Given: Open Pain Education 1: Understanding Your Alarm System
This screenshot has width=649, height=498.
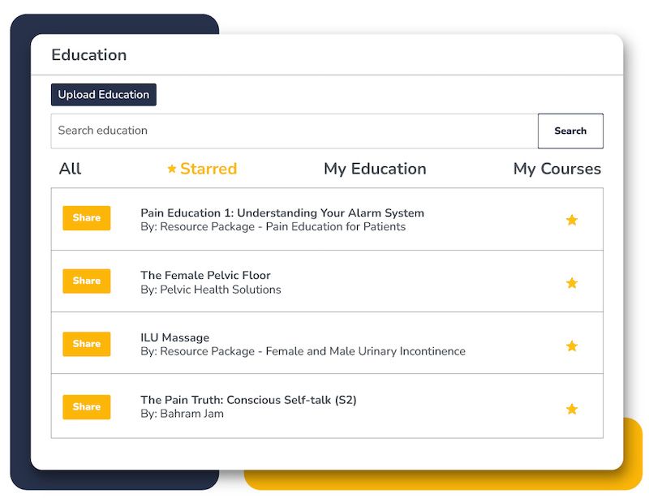Looking at the screenshot, I should [x=282, y=213].
